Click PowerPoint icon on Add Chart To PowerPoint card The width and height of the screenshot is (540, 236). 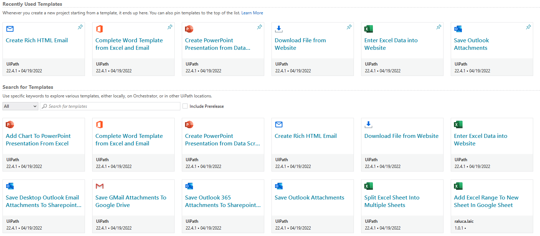(10, 125)
